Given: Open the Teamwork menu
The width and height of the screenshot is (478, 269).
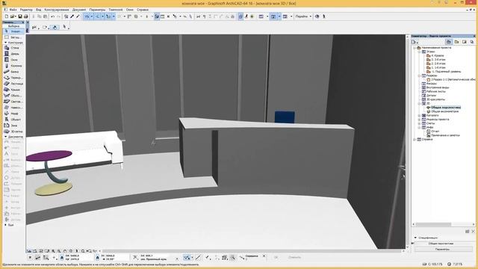Looking at the screenshot, I should pos(116,10).
